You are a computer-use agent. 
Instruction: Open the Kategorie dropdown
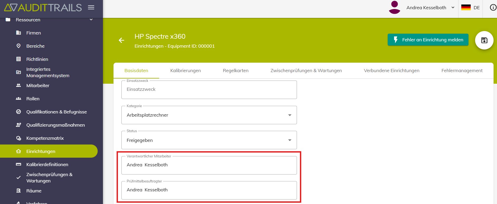[x=209, y=115]
